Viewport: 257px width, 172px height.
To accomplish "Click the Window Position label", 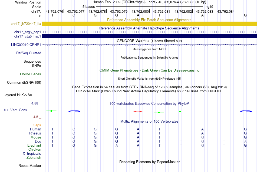I will [x=28, y=2].
